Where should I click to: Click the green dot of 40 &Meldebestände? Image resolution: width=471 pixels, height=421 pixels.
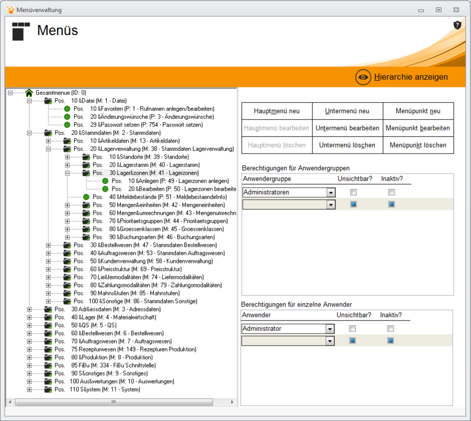[x=86, y=197]
